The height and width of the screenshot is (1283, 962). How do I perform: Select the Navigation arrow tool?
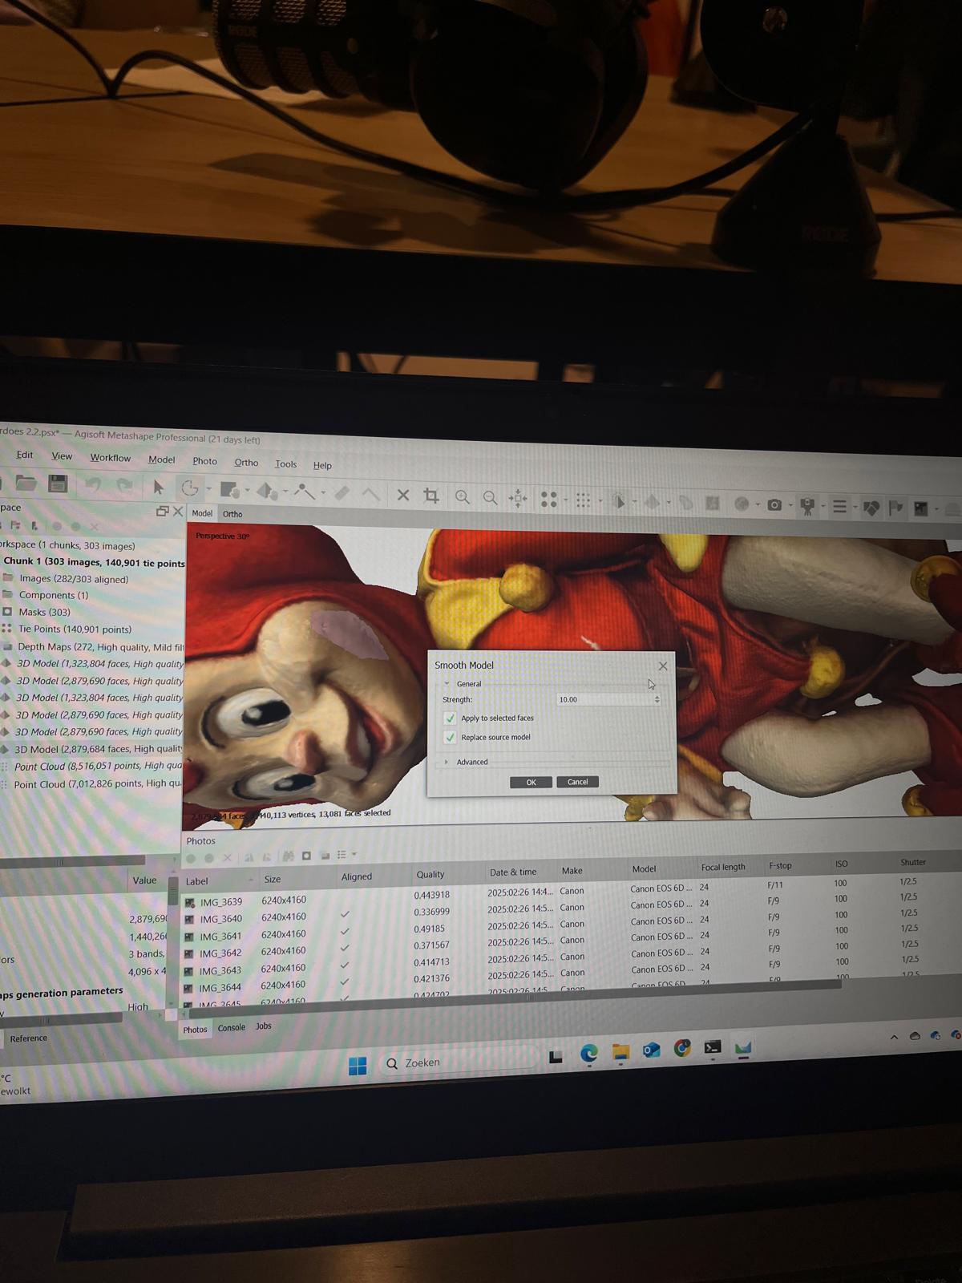[x=159, y=487]
